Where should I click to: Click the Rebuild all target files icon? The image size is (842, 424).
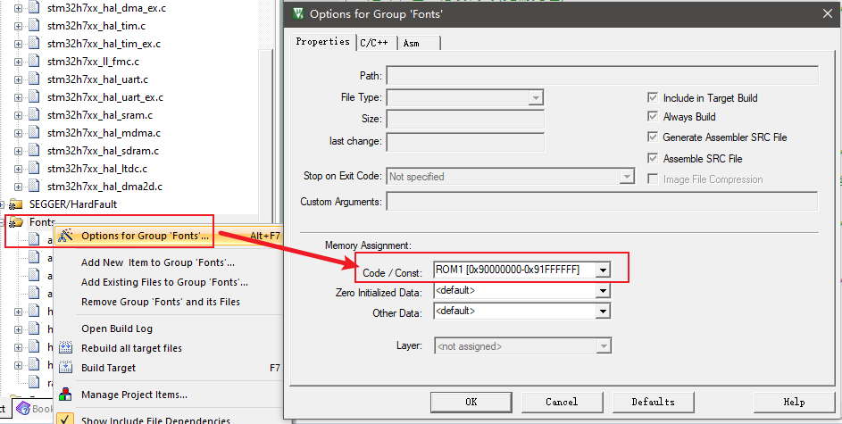[x=65, y=348]
